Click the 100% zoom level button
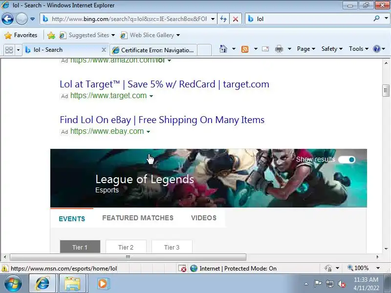The height and width of the screenshot is (293, 391). click(x=358, y=268)
